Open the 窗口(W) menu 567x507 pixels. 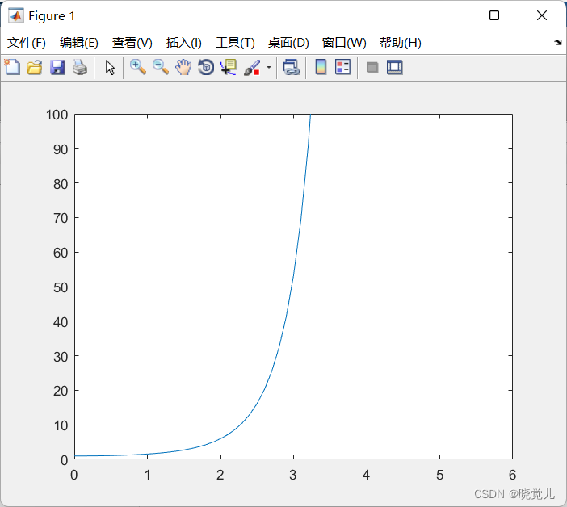click(344, 43)
